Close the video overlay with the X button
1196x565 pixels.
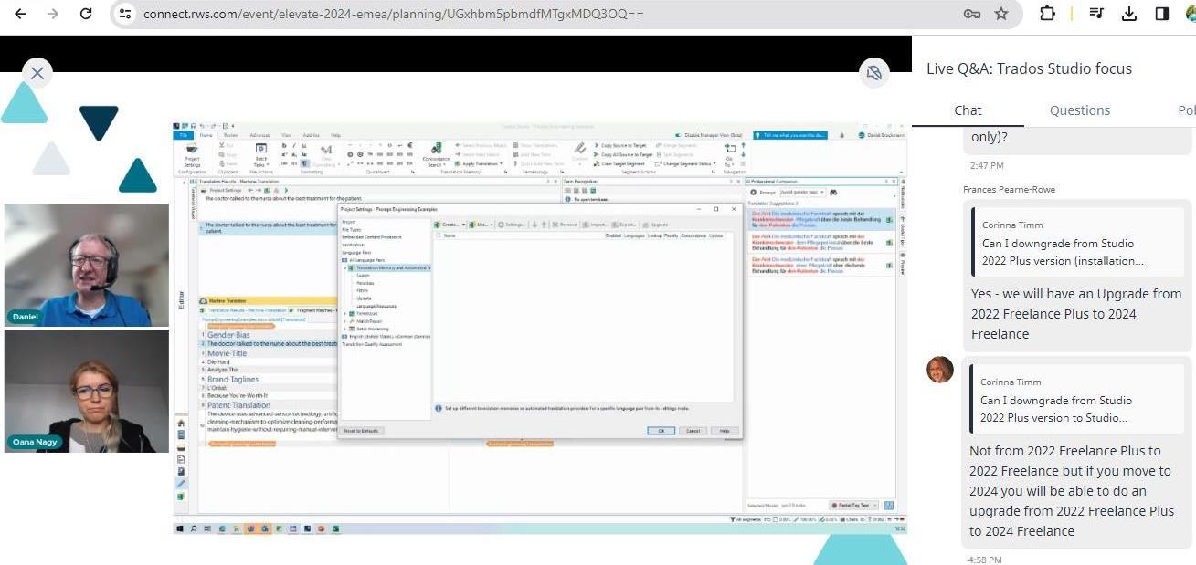click(x=37, y=73)
